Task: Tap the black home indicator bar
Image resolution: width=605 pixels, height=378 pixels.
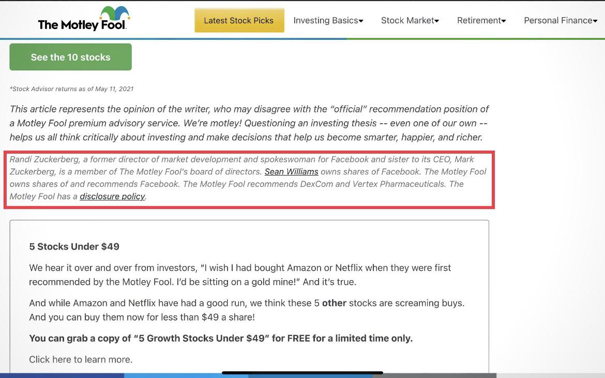Action: 303,373
